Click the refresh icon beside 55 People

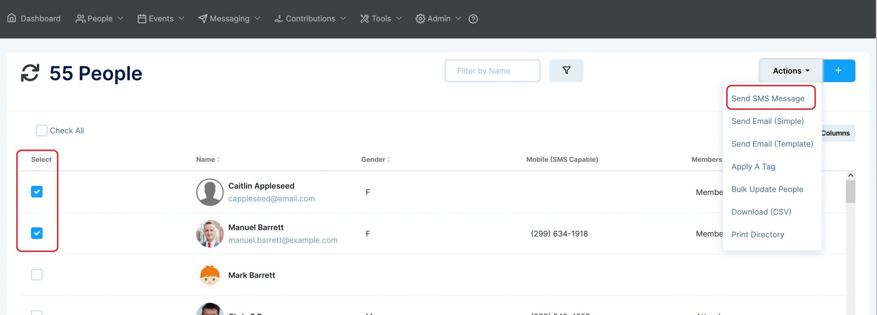coord(30,73)
